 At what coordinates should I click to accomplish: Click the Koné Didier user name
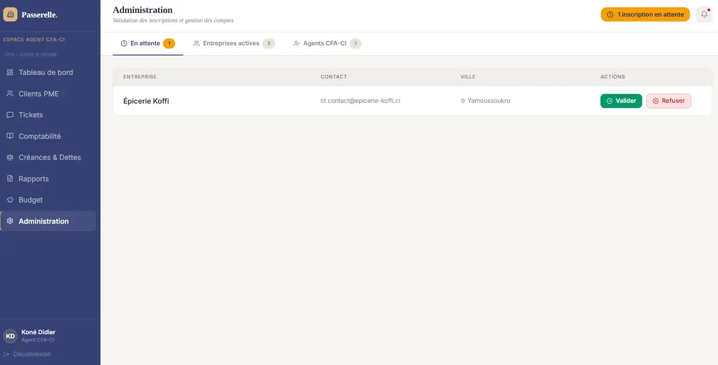pyautogui.click(x=38, y=332)
